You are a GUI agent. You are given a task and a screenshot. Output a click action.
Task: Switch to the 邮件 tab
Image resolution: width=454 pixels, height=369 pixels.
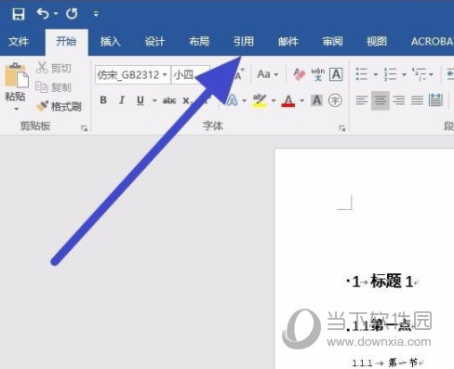[288, 41]
